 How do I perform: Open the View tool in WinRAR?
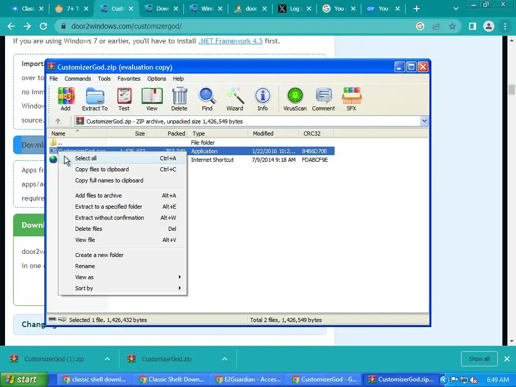pos(152,99)
